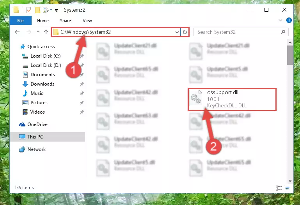Open the Customize Quick Access Toolbar dropdown
The width and height of the screenshot is (300, 205).
click(x=56, y=10)
